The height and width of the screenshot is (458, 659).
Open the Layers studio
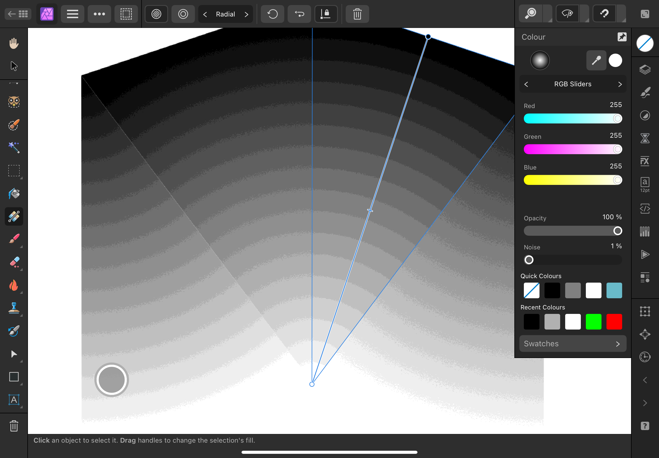(x=645, y=70)
